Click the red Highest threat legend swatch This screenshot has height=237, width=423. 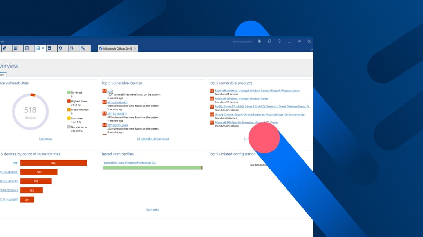coord(69,101)
